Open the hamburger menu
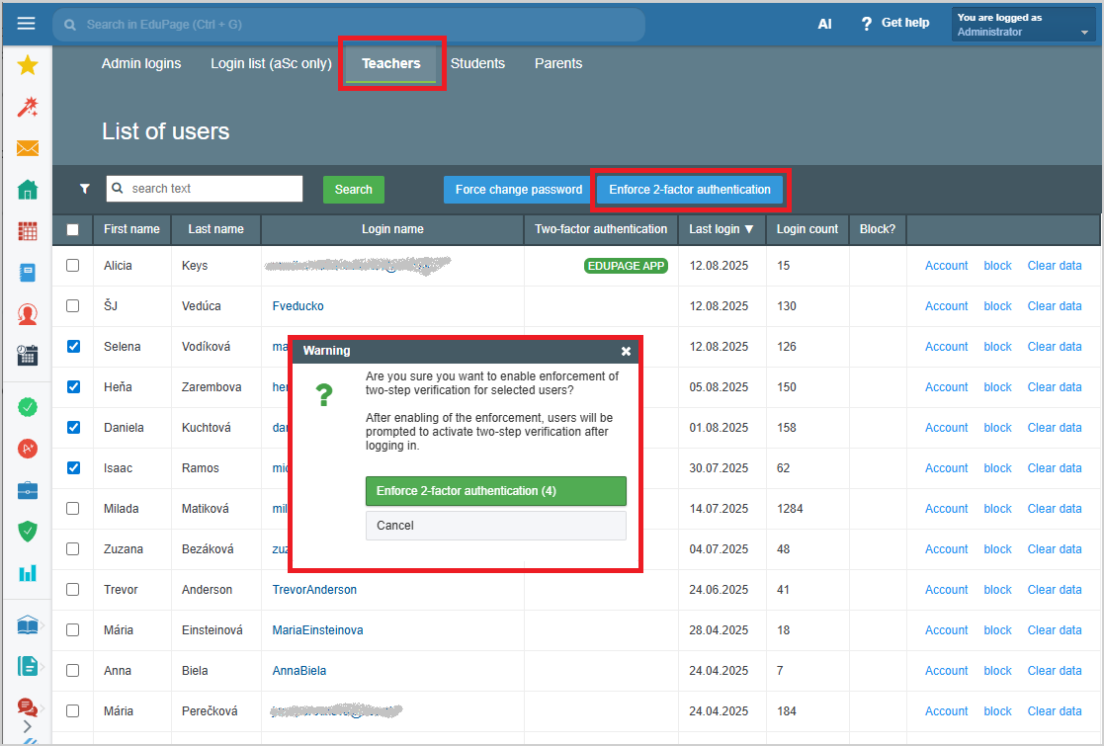Screen dimensions: 1104x746 click(x=26, y=24)
